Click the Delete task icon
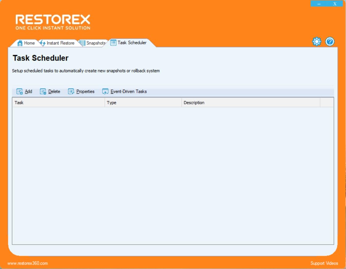This screenshot has width=346, height=269. (x=43, y=92)
